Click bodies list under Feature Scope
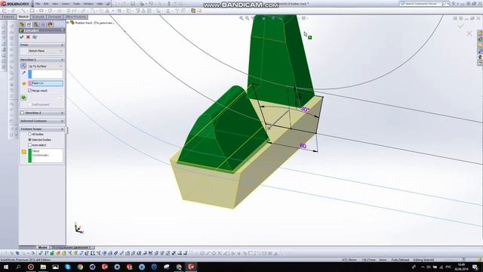The width and height of the screenshot is (483, 272). 45,156
